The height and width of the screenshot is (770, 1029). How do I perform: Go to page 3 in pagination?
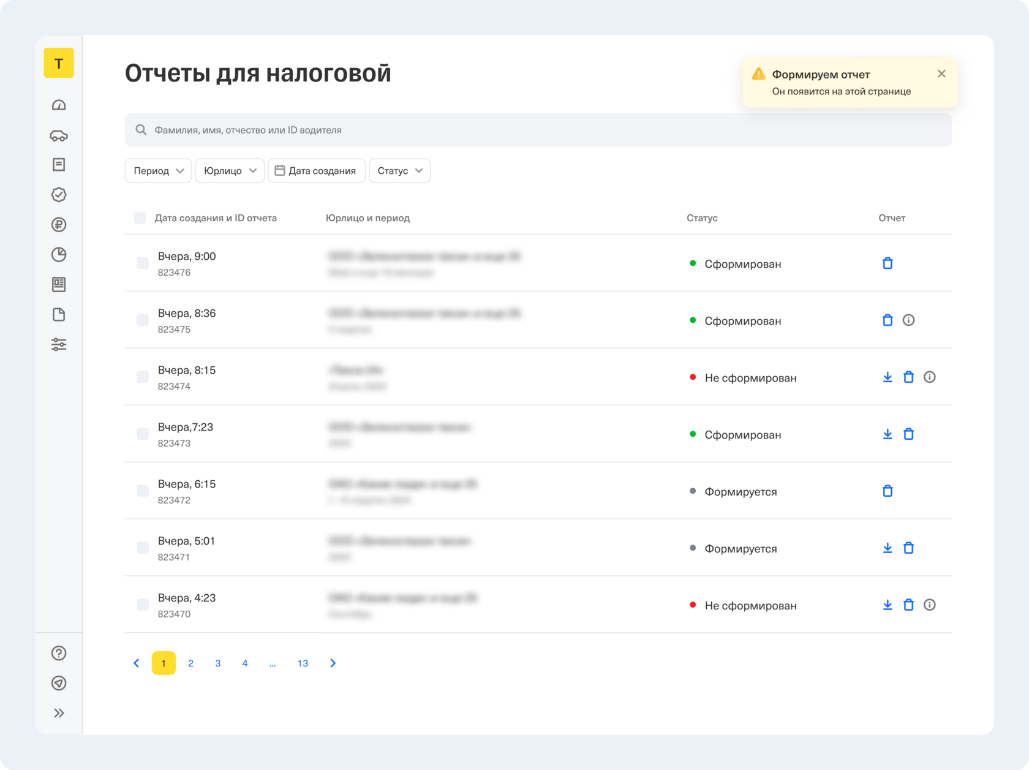click(x=217, y=663)
